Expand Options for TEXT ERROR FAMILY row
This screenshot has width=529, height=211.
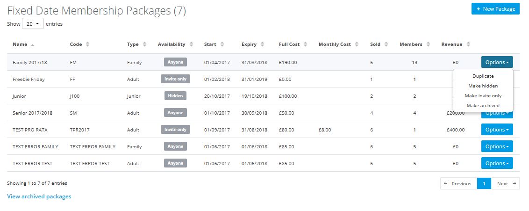click(497, 146)
